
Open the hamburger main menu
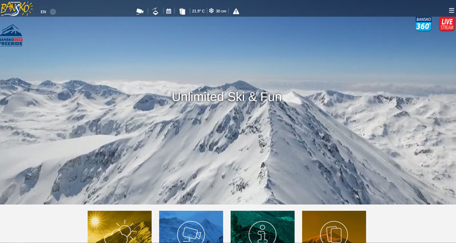click(x=451, y=10)
